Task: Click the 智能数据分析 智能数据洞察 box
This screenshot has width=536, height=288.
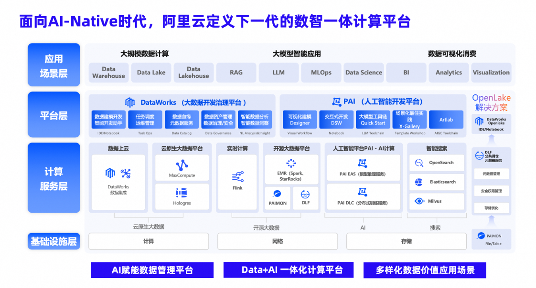Action: 255,120
